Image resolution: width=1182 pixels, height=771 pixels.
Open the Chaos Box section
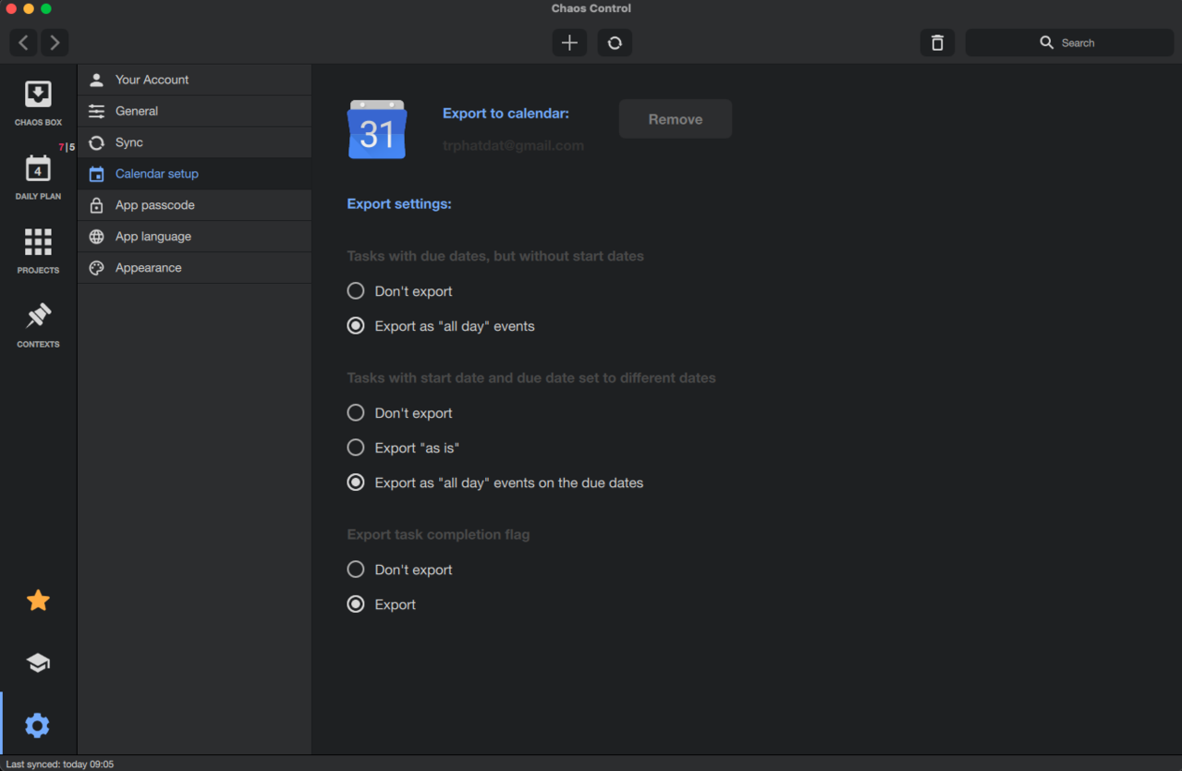point(38,102)
